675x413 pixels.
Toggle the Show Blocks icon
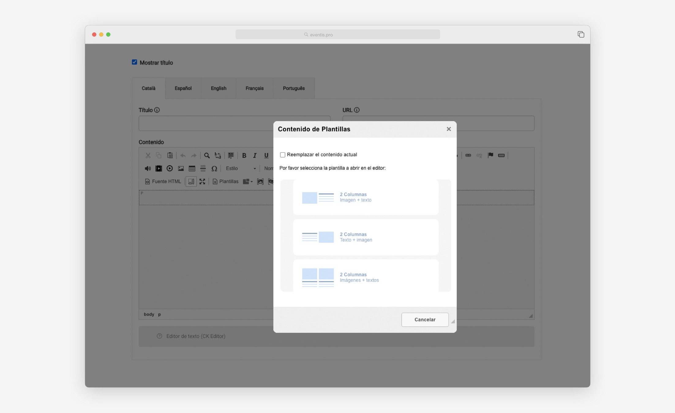point(191,181)
